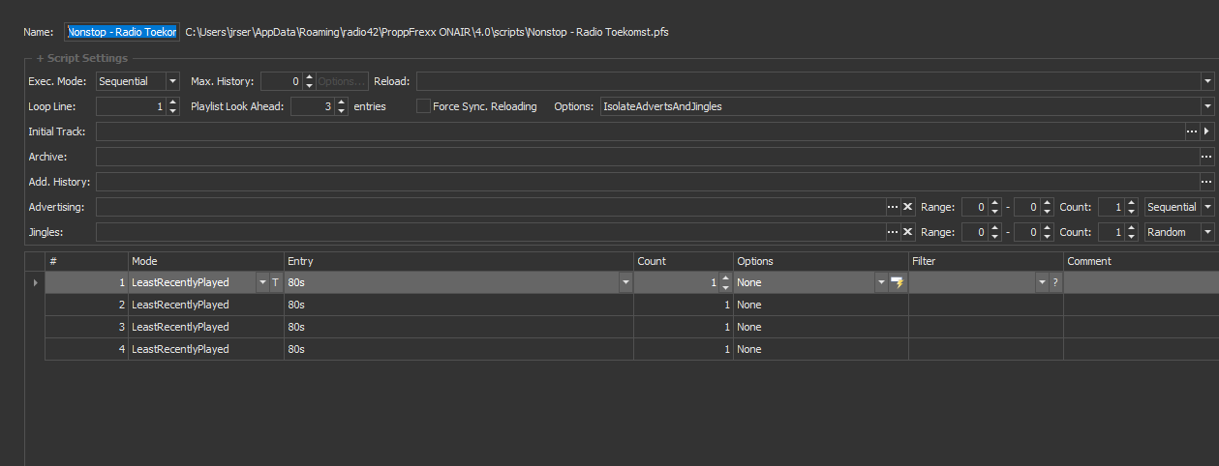1219x466 pixels.
Task: Click the T button beside Mode in row 1
Action: (275, 282)
